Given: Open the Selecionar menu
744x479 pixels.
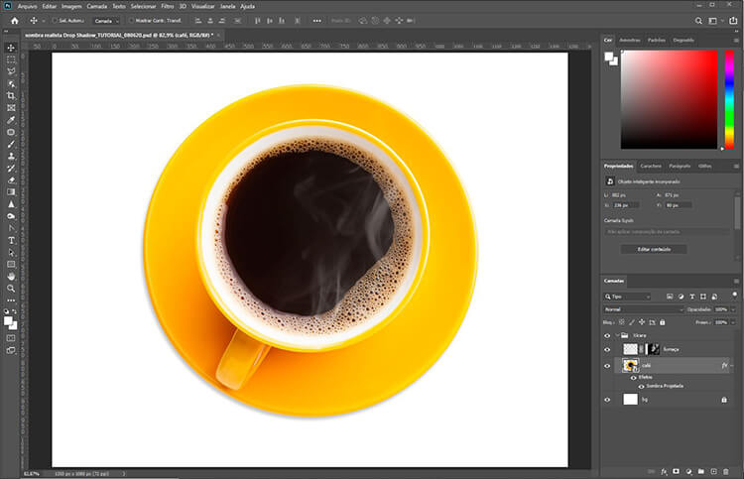Looking at the screenshot, I should tap(143, 6).
